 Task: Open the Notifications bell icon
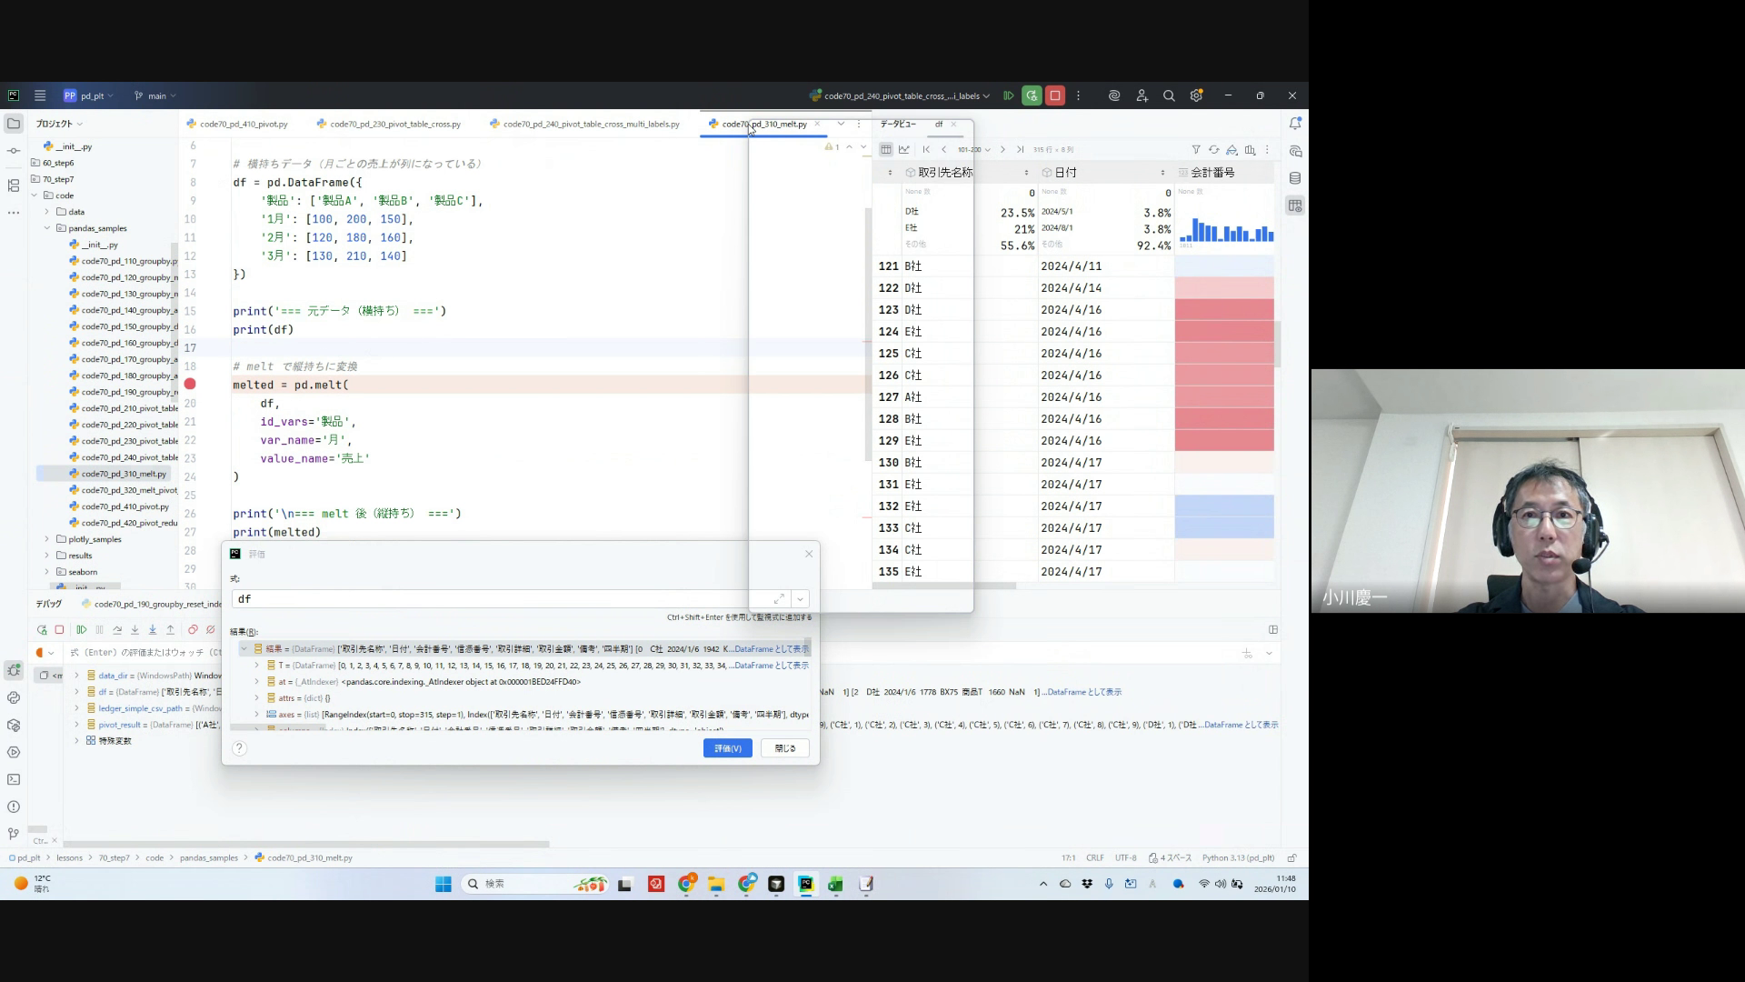point(1295,124)
